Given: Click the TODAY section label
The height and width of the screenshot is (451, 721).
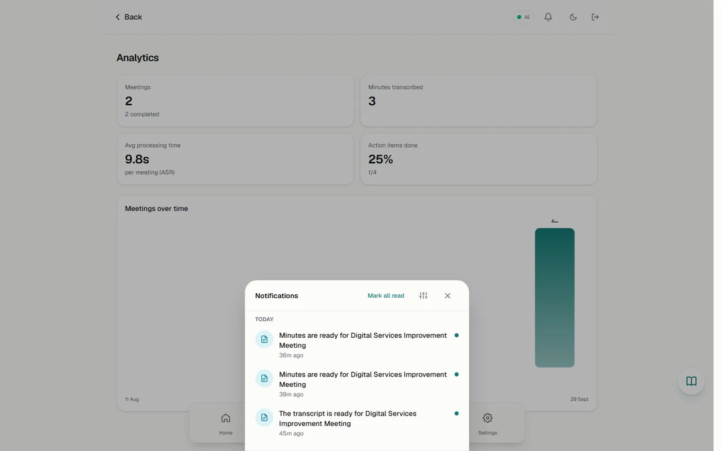Looking at the screenshot, I should coord(264,319).
